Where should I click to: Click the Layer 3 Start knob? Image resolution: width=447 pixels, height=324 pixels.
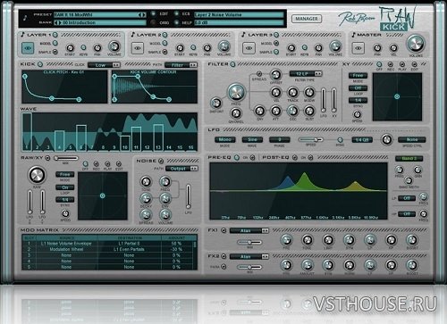pyautogui.click(x=291, y=47)
